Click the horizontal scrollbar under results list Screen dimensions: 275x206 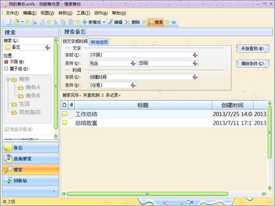[x=147, y=194]
